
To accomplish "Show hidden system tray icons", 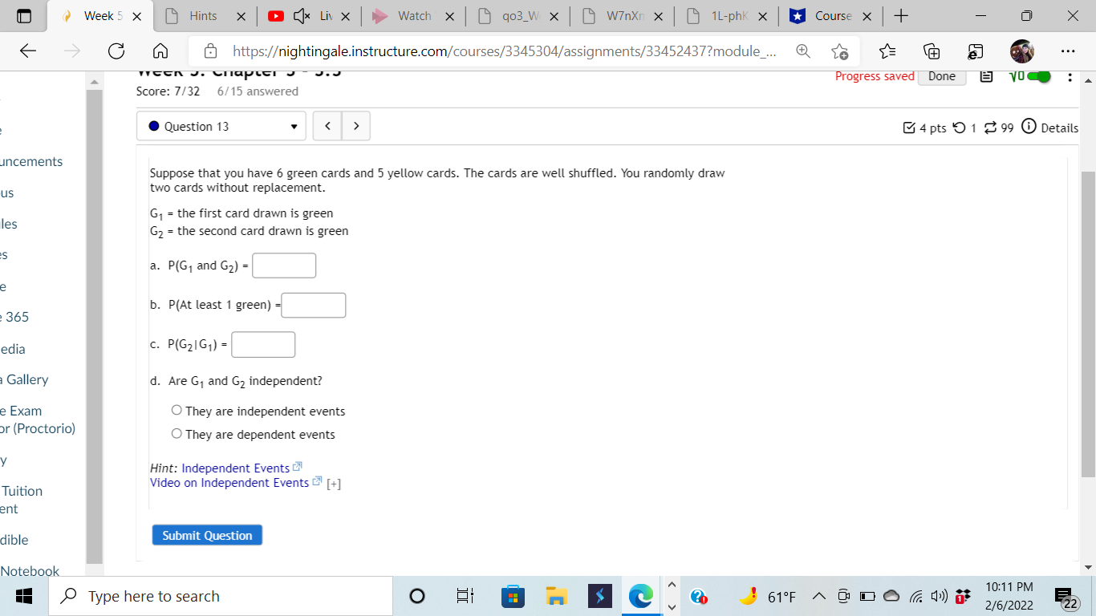I will coord(819,596).
